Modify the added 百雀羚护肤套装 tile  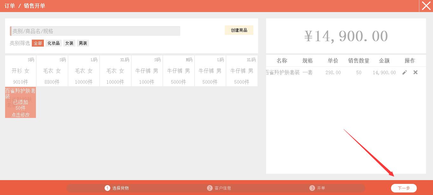point(20,102)
